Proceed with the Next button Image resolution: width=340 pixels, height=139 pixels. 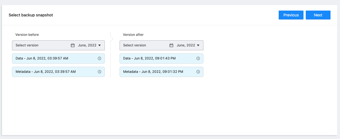click(318, 15)
